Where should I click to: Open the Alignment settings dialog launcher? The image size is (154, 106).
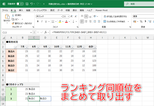point(130,27)
